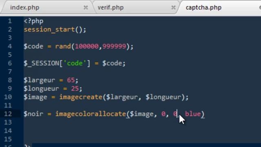Click line number 2 in gutter
The image size is (261, 147).
click(x=10, y=29)
